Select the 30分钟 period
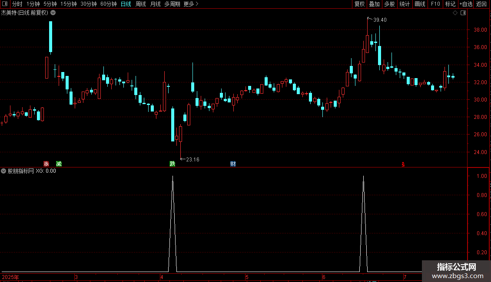The height and width of the screenshot is (282, 491). [89, 4]
